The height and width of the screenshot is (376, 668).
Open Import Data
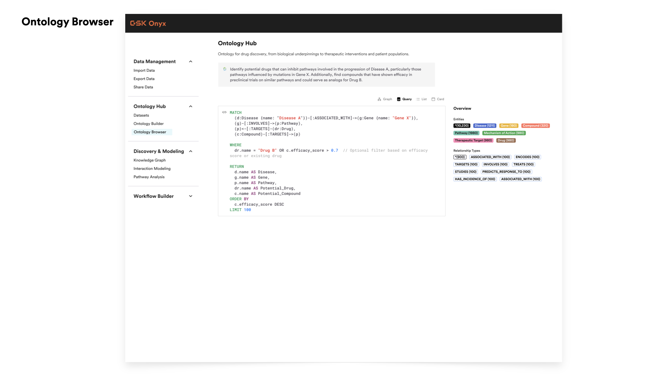pyautogui.click(x=144, y=70)
